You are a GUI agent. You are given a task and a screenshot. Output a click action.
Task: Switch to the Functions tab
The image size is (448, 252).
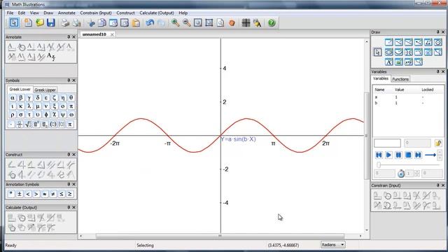(x=400, y=79)
